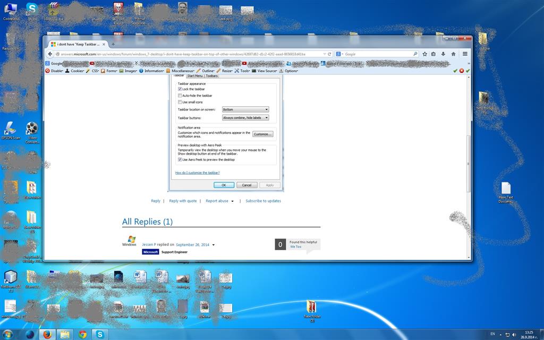Click Reply with quote link
Viewport: 544px width, 340px height.
click(x=183, y=201)
